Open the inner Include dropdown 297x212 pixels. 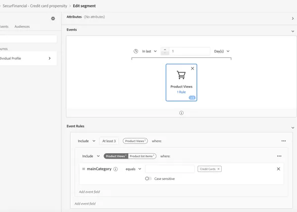pyautogui.click(x=91, y=156)
